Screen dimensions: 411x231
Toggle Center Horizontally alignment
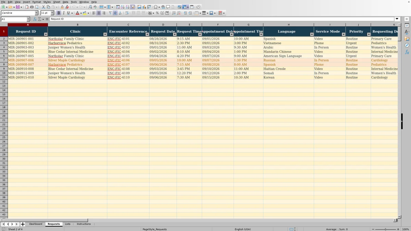pyautogui.click(x=99, y=13)
